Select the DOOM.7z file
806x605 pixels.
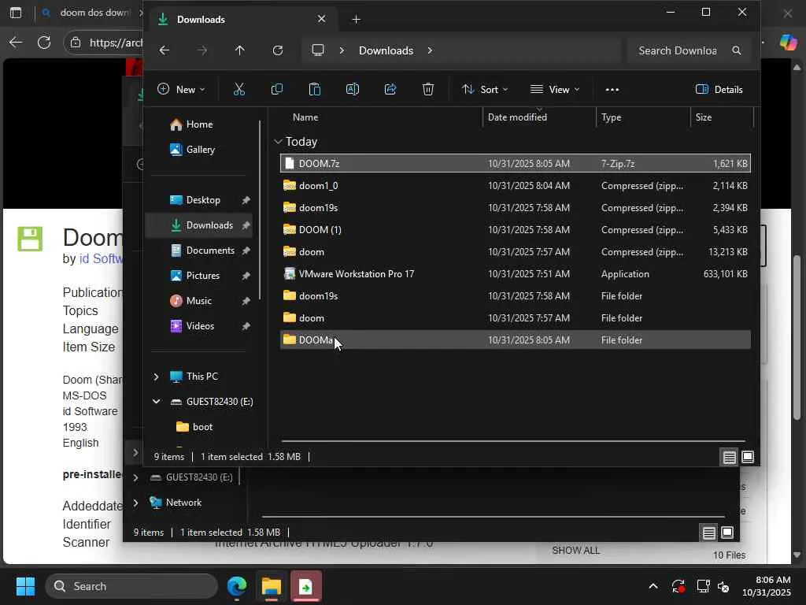click(516, 164)
